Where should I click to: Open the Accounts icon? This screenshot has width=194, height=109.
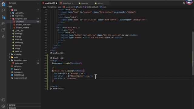pos(3,100)
